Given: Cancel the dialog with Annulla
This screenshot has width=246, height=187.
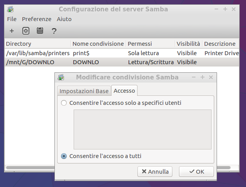Looking at the screenshot, I should (x=155, y=172).
